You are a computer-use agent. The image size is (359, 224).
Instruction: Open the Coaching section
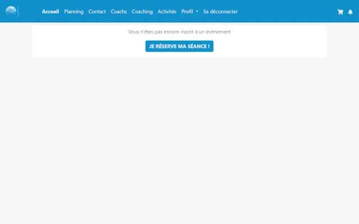pyautogui.click(x=142, y=12)
